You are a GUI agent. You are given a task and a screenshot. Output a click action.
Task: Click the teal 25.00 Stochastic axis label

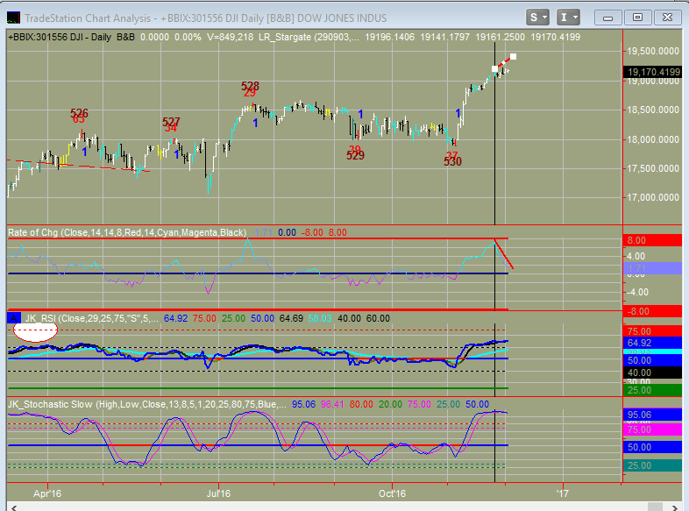[652, 465]
